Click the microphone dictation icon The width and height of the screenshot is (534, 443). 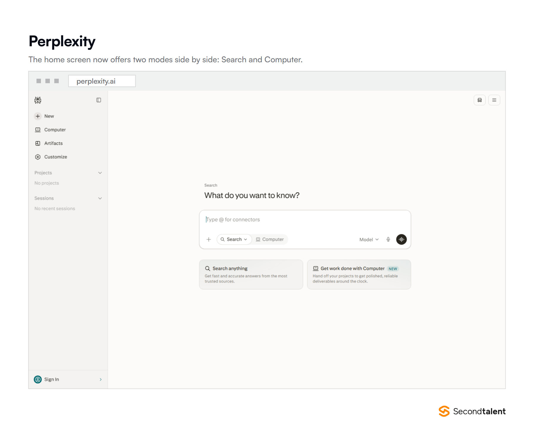pos(388,239)
